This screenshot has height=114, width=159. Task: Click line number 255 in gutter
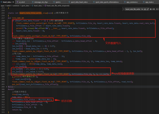coord(3,13)
